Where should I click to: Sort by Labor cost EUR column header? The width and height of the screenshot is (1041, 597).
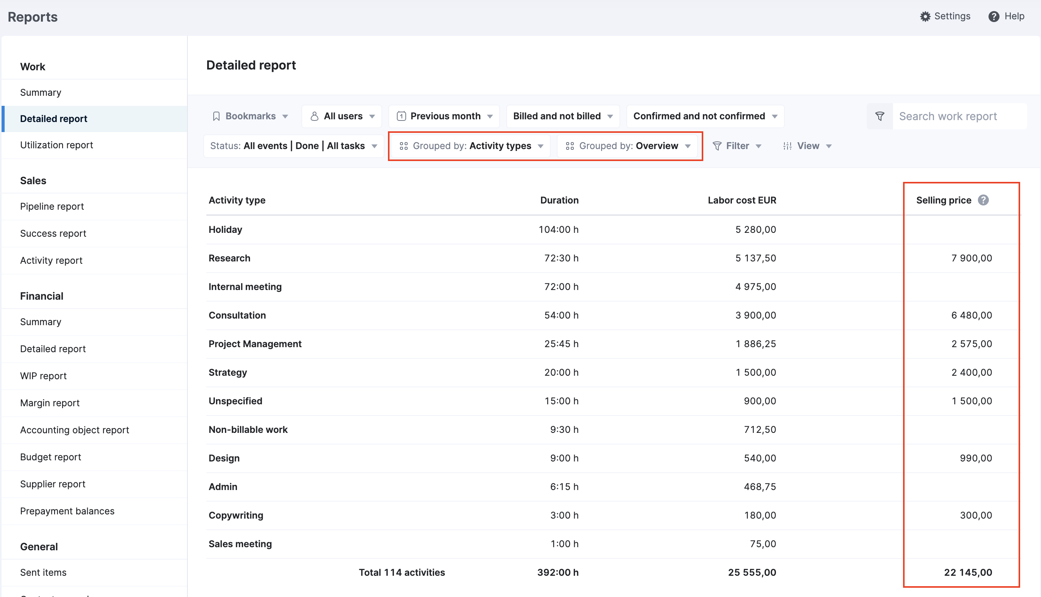coord(742,200)
